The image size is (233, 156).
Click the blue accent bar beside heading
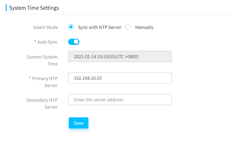point(6,8)
